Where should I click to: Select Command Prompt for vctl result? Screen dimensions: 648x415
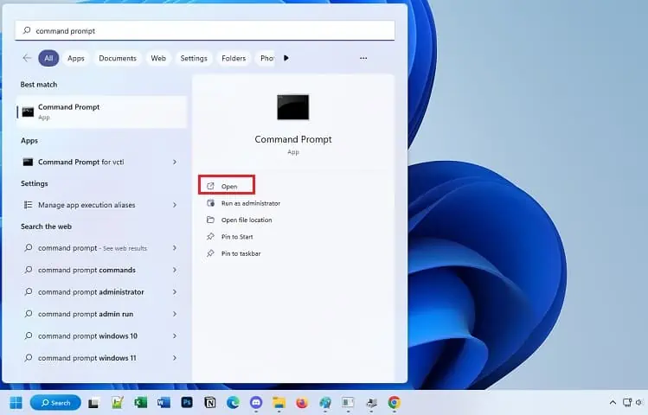pyautogui.click(x=93, y=162)
